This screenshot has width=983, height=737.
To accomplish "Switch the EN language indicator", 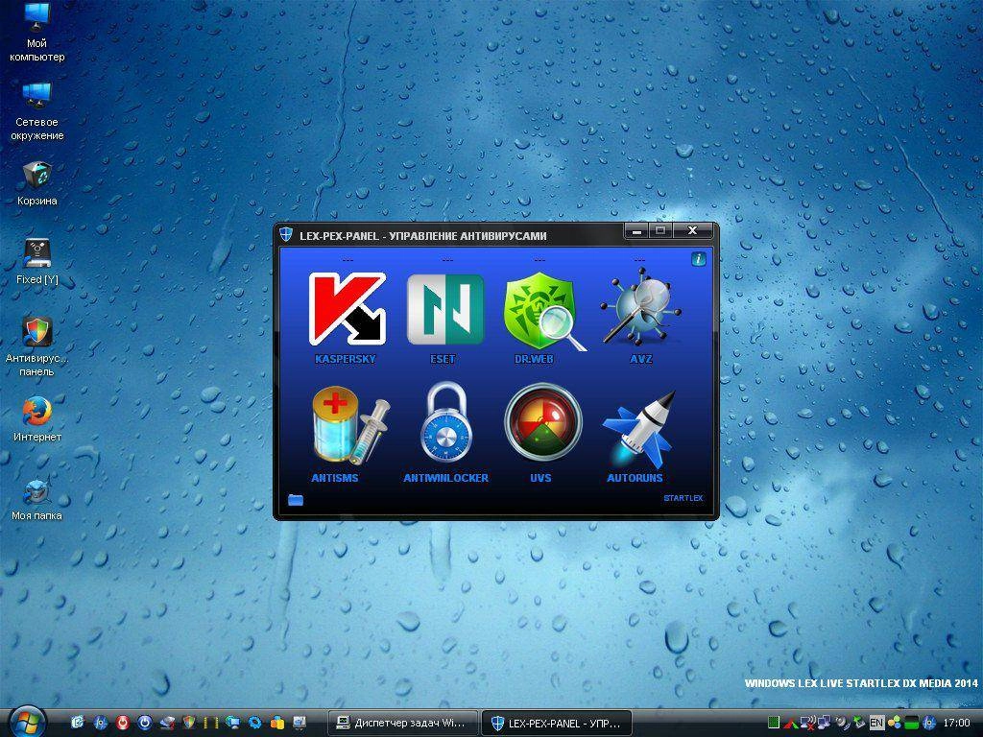I will coord(876,723).
